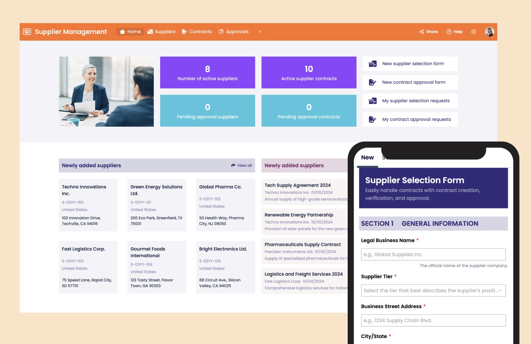Click the Supplier Management app logo icon

tap(27, 32)
